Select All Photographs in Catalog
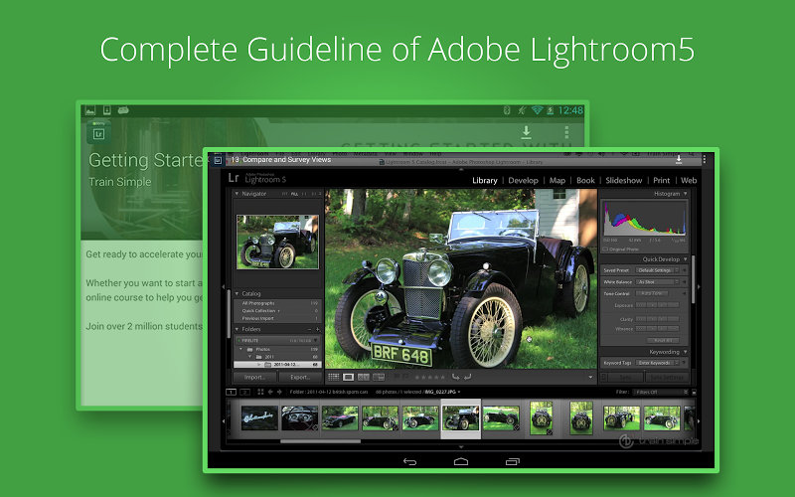This screenshot has width=795, height=497. pyautogui.click(x=279, y=303)
